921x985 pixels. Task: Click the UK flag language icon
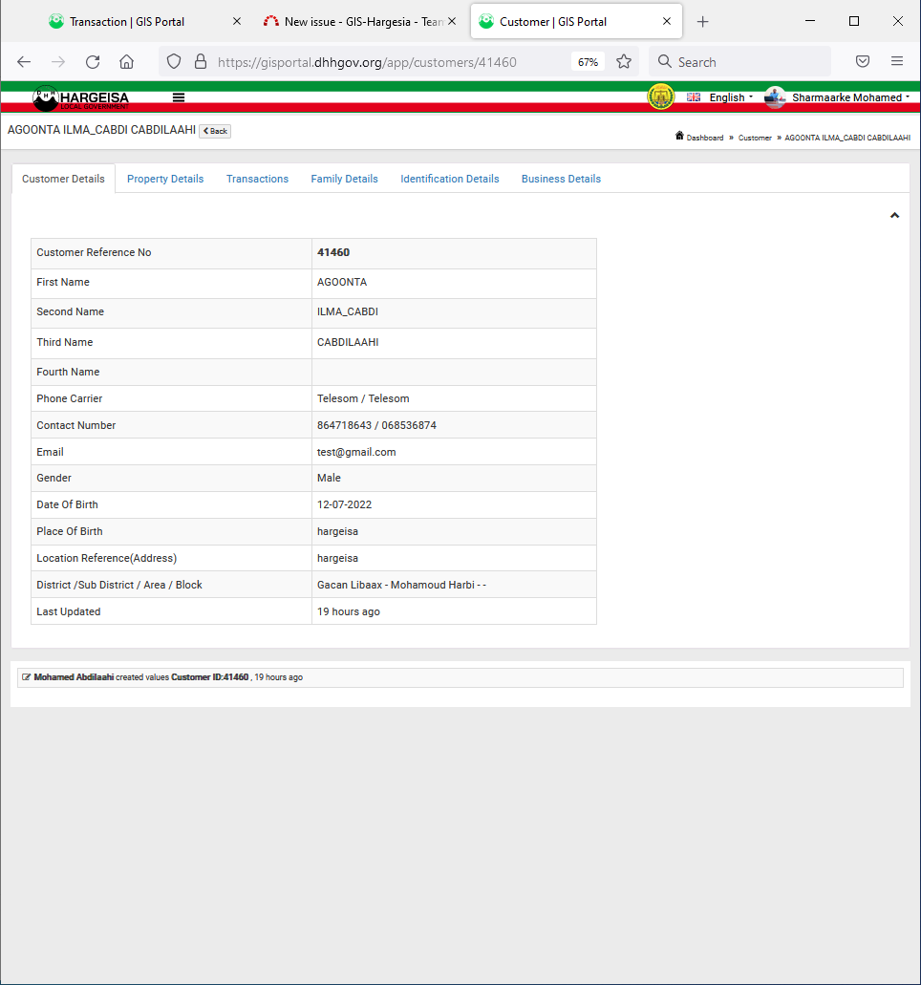(x=694, y=97)
